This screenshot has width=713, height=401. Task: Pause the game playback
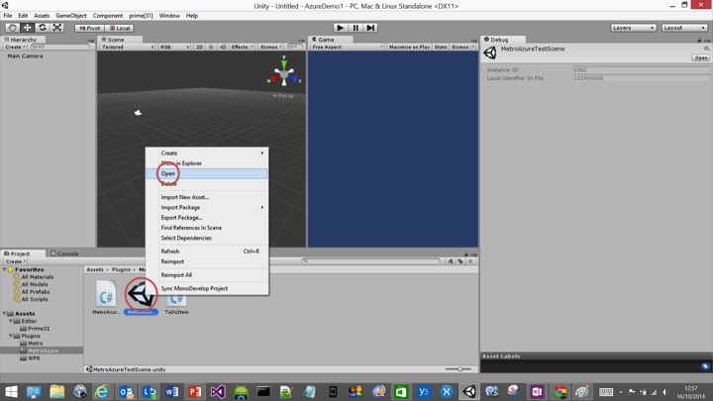point(356,28)
